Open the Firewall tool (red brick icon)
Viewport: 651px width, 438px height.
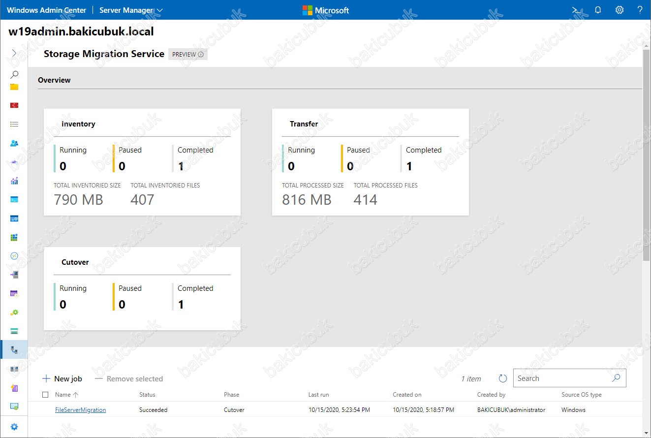14,105
